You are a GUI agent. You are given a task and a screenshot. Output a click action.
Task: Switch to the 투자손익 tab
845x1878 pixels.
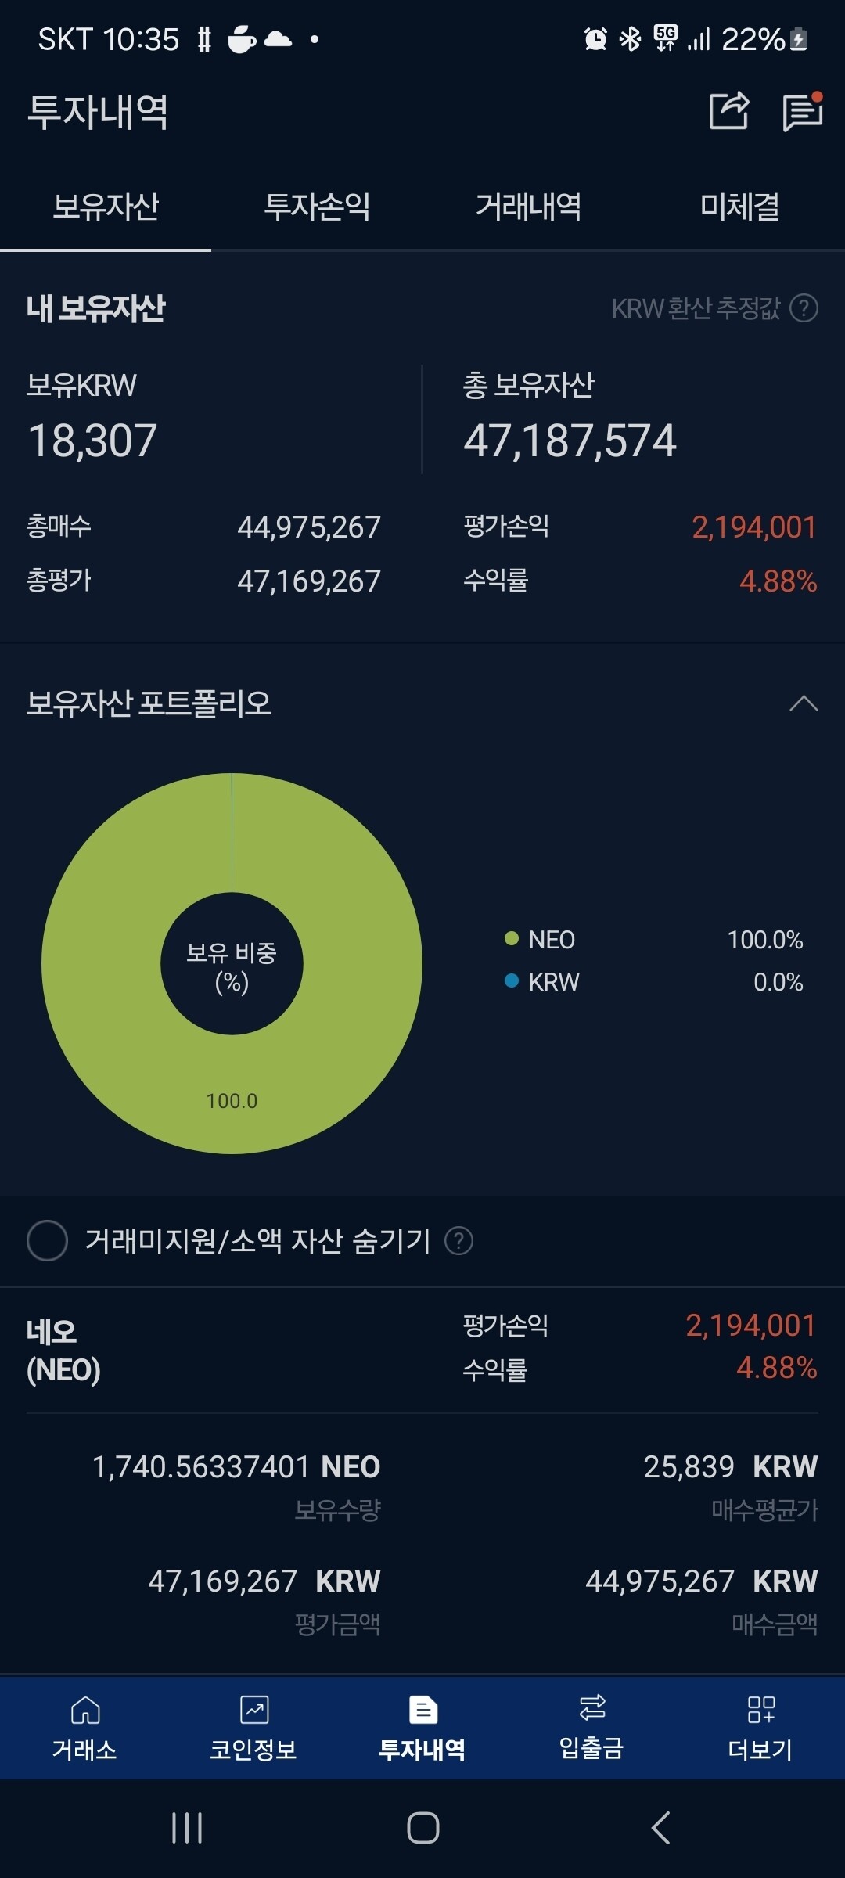click(317, 207)
